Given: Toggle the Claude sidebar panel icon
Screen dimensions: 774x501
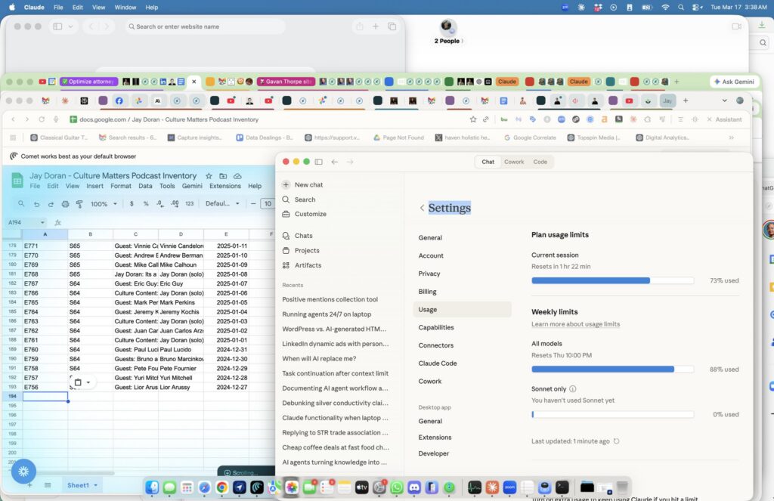Looking at the screenshot, I should tap(318, 162).
